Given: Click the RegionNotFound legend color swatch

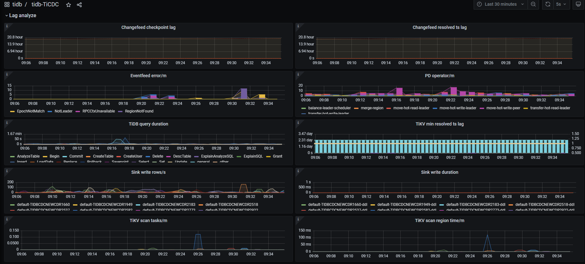Looking at the screenshot, I should [120, 112].
